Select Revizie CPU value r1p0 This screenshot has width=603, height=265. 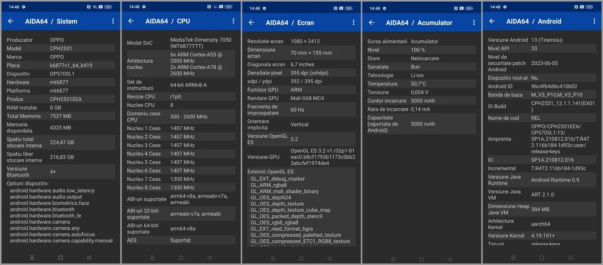176,97
